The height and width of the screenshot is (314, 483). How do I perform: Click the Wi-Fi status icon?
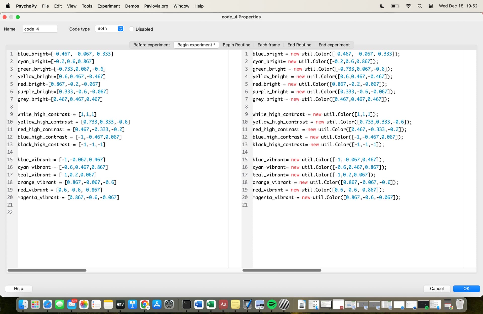point(408,6)
